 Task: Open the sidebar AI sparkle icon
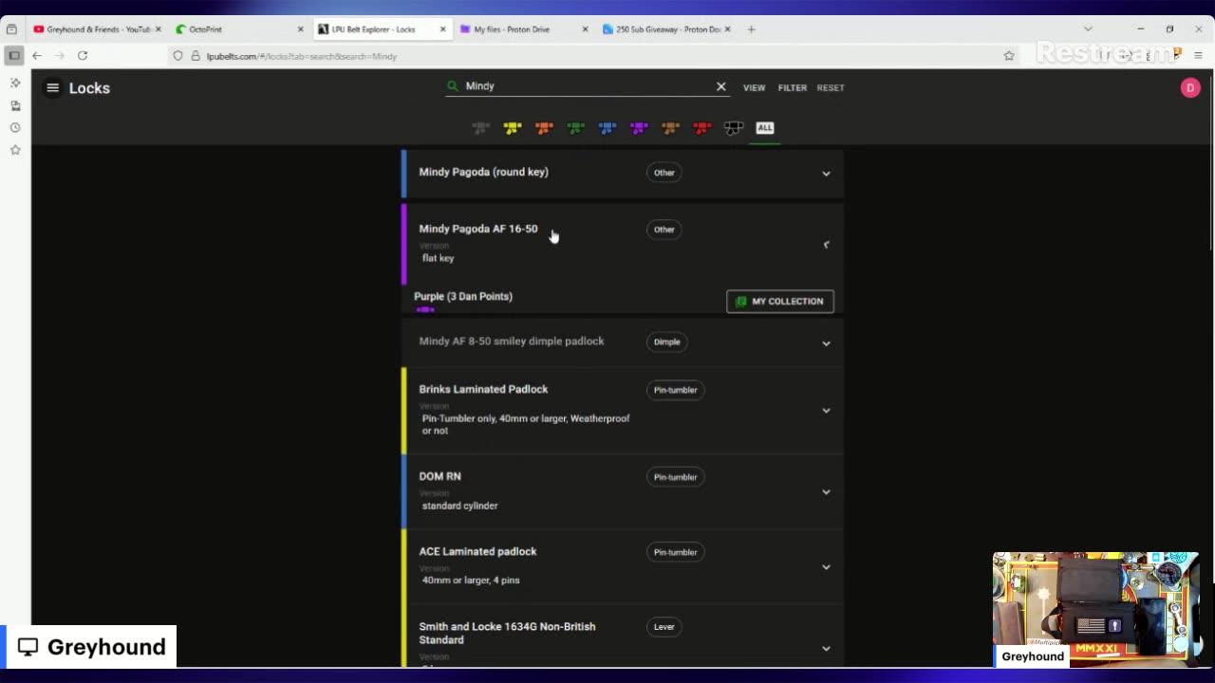[x=15, y=83]
